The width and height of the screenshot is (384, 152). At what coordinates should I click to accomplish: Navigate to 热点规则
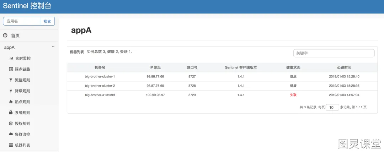tap(22, 102)
